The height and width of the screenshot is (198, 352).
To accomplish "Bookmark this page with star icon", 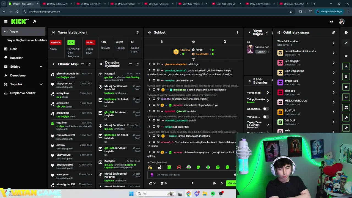I will point(291,12).
